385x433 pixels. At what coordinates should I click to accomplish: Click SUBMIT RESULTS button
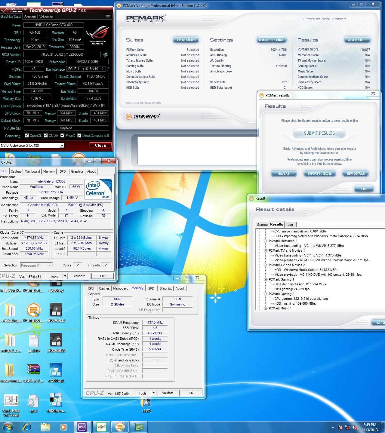(319, 133)
